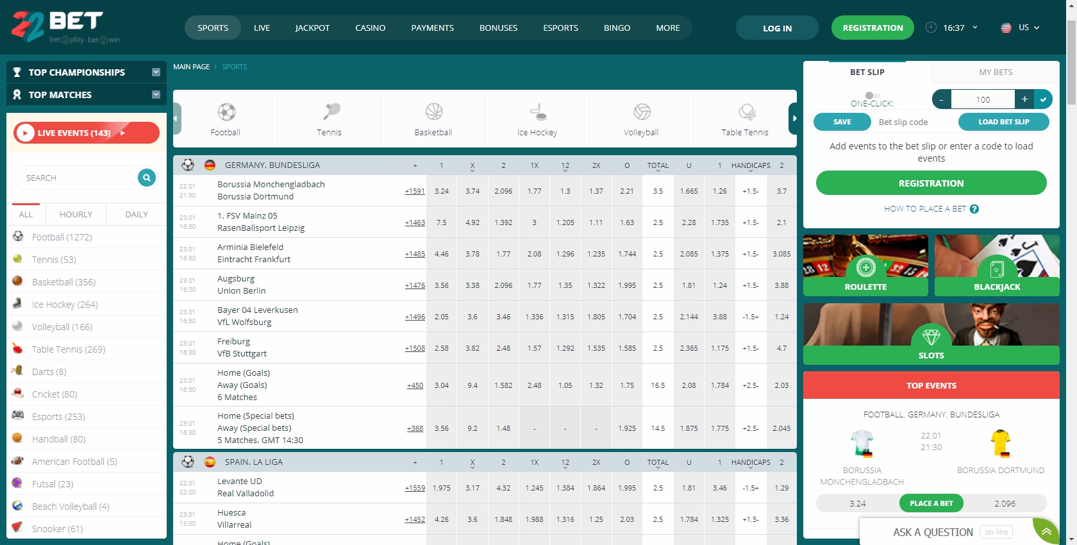Toggle the One-Click betting switch
Viewport: 1077px width, 545px height.
click(x=872, y=96)
